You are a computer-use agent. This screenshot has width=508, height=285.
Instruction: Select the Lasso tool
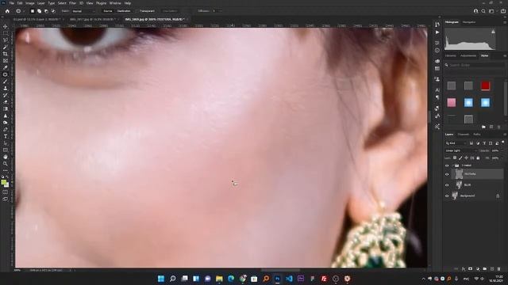pos(6,40)
